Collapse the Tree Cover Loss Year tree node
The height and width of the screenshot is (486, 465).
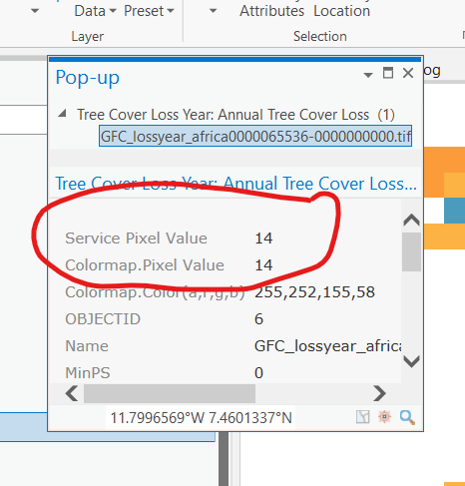click(62, 114)
